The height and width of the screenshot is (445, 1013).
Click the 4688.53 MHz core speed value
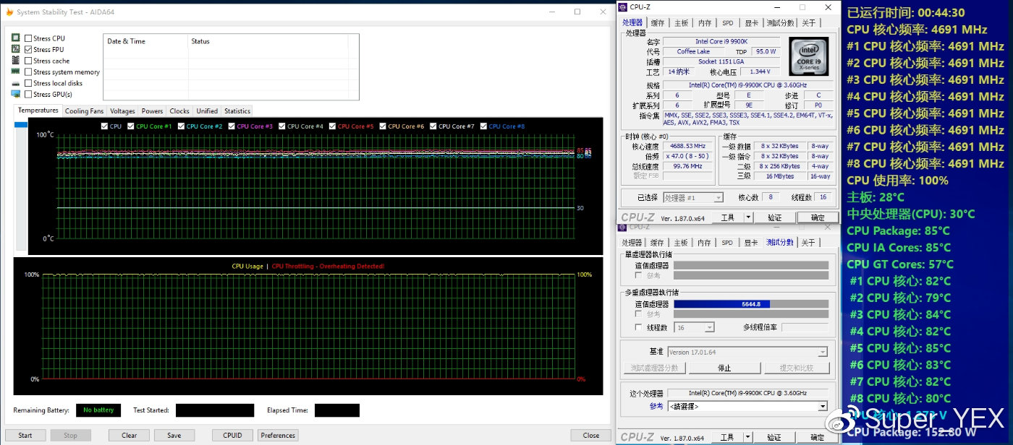coord(688,146)
